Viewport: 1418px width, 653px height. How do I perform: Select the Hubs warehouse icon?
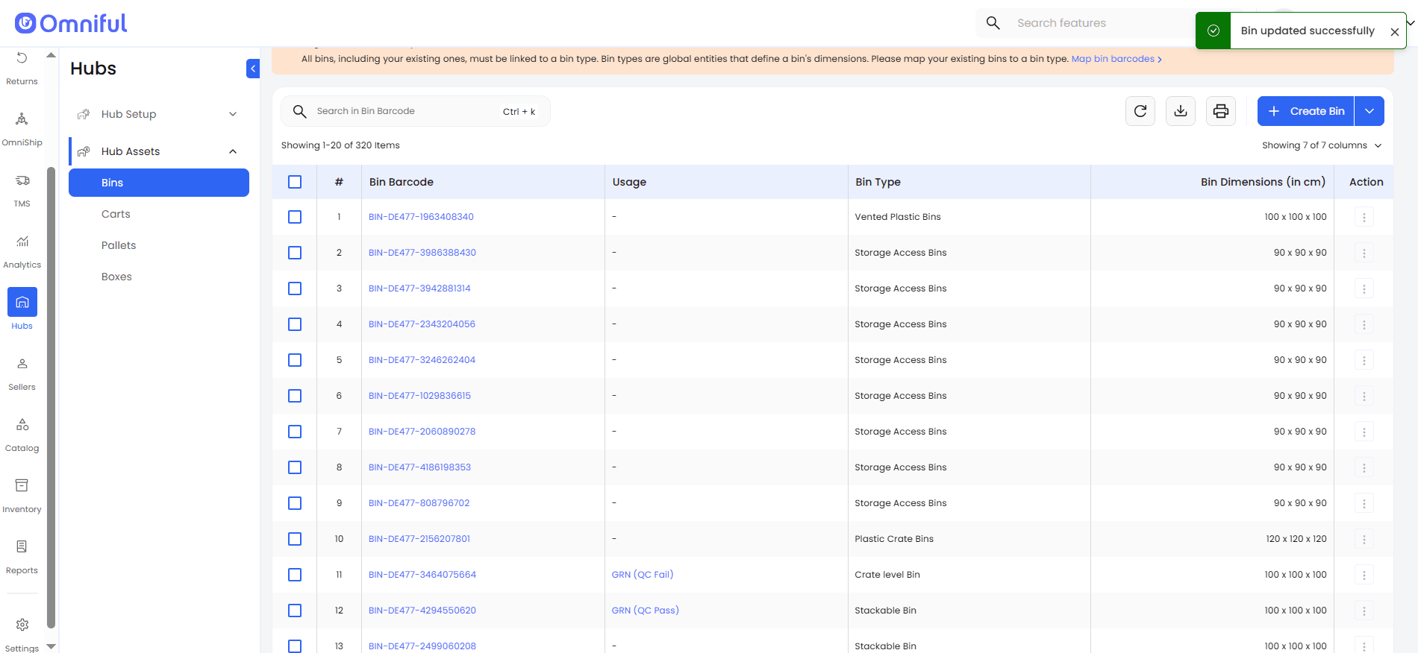pyautogui.click(x=22, y=302)
